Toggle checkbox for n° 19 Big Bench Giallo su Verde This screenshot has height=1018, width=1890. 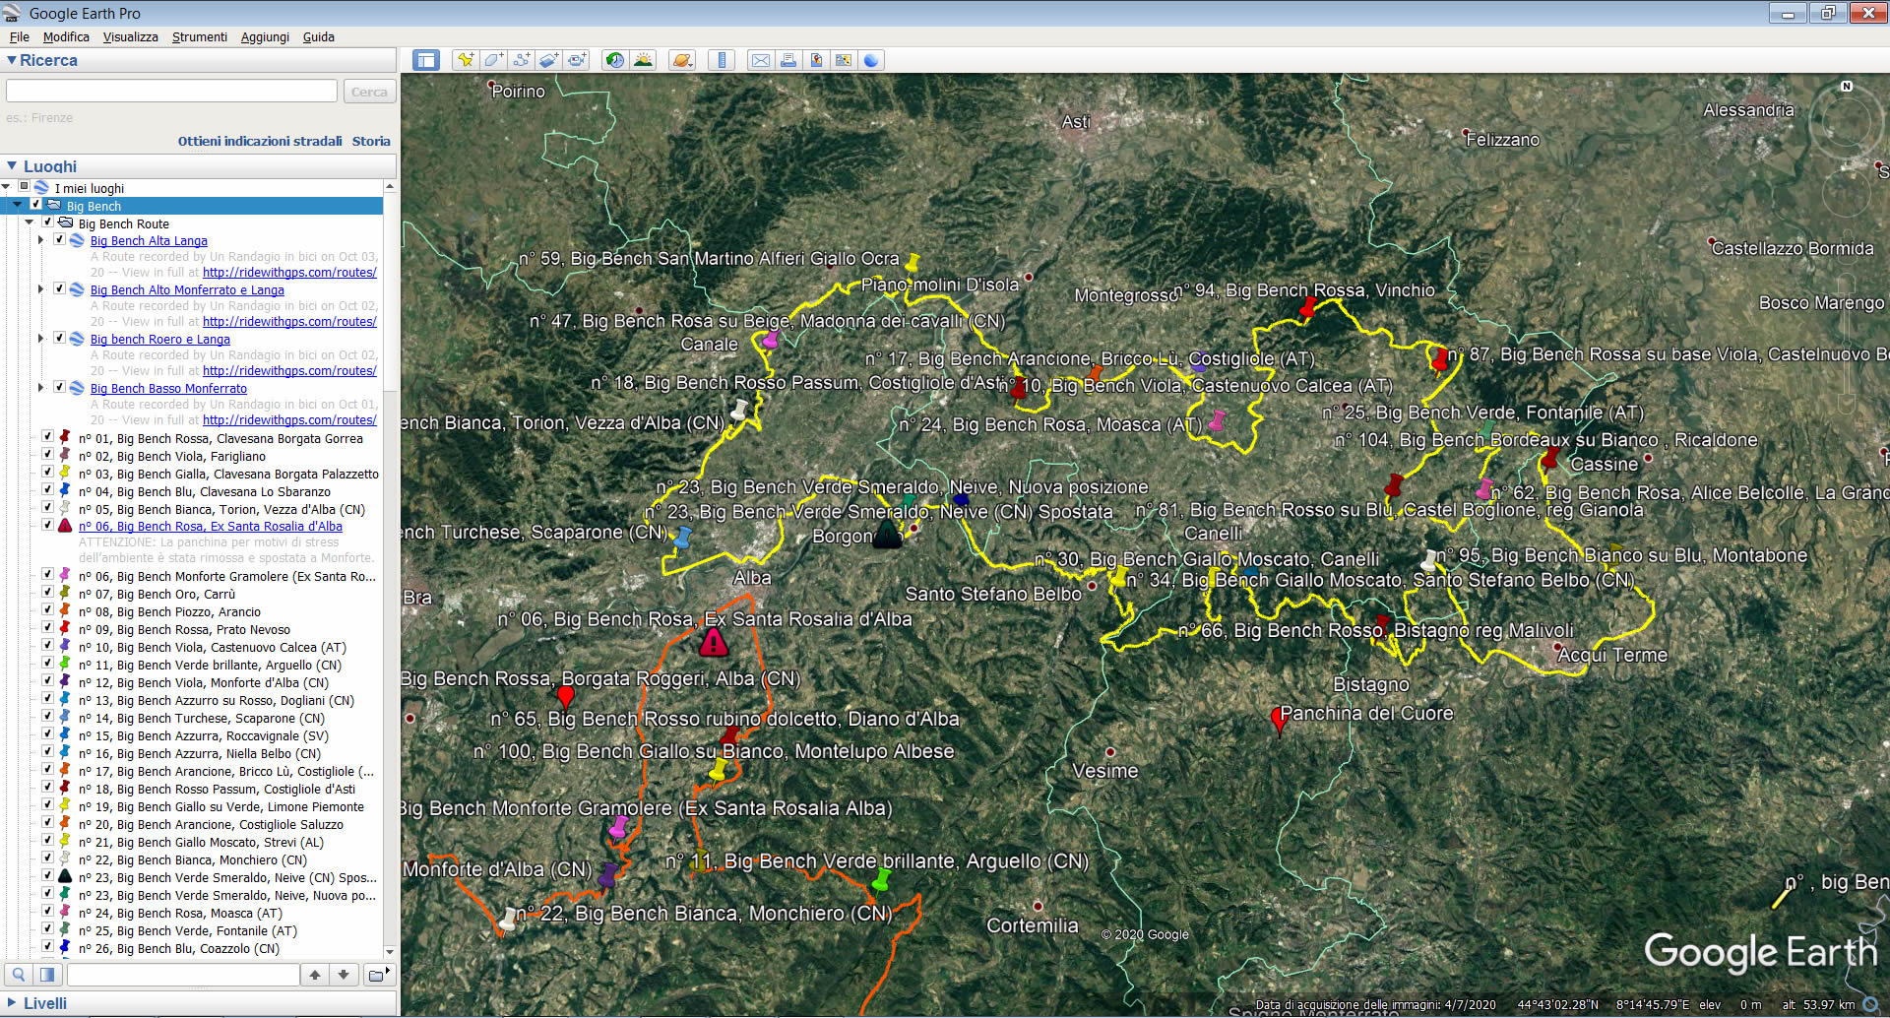click(x=47, y=805)
